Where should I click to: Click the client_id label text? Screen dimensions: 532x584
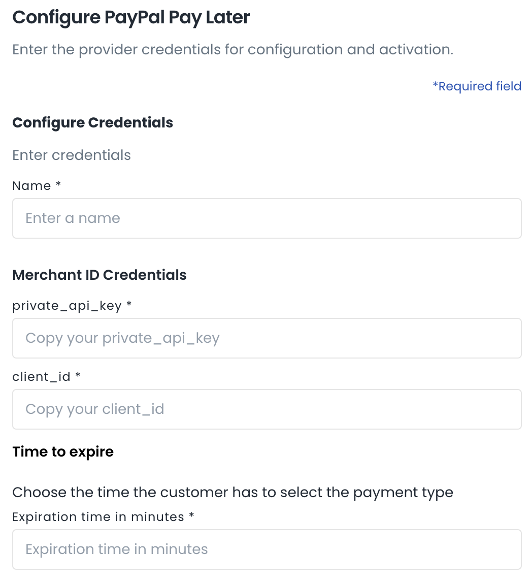pos(41,377)
